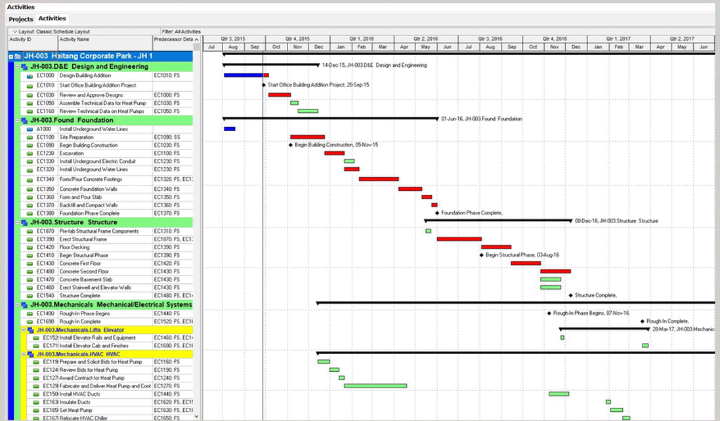Click the activity icon for EC1230

tap(30, 153)
